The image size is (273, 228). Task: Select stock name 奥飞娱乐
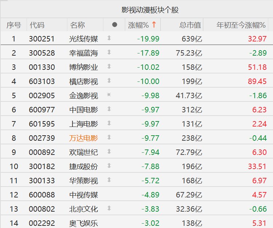(x=84, y=223)
